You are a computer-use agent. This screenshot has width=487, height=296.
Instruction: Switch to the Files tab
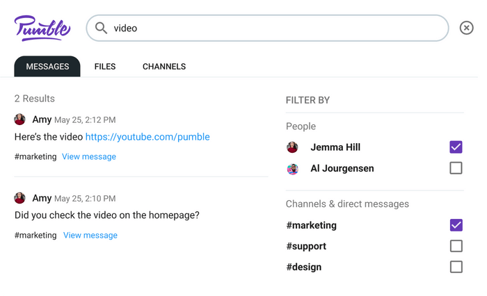[x=105, y=67]
